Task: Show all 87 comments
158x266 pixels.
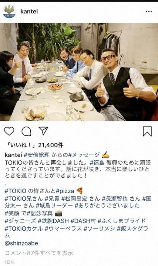Action: click(39, 253)
